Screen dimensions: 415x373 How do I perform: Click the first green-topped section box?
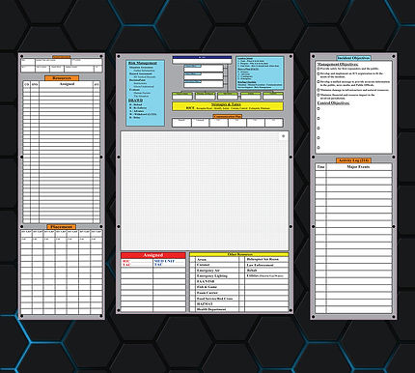(x=182, y=96)
